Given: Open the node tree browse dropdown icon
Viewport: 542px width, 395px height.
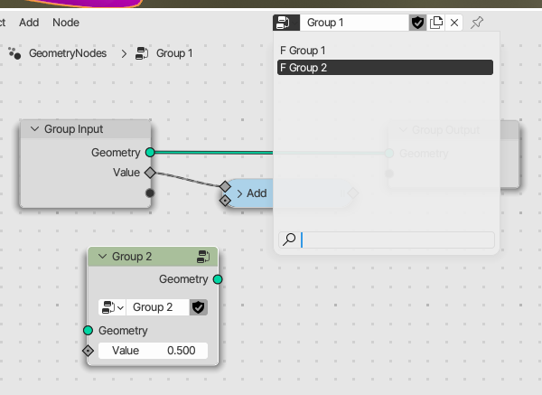Looking at the screenshot, I should pos(286,23).
